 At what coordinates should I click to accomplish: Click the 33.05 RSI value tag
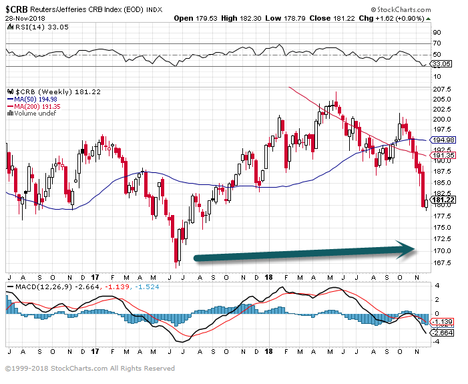coord(441,63)
